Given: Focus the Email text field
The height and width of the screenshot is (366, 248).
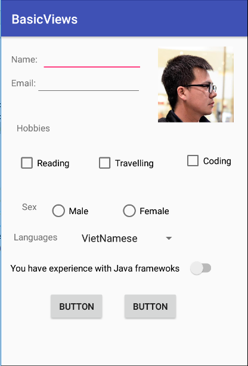Looking at the screenshot, I should pos(88,84).
